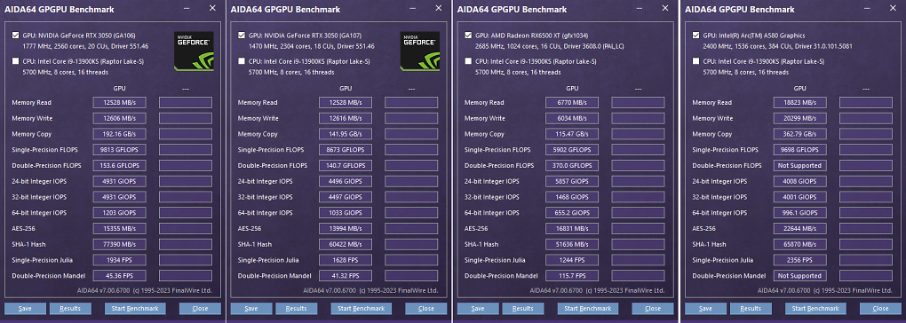Click Close button in the RTX 3050 GA106 window
The width and height of the screenshot is (906, 323).
tap(200, 309)
